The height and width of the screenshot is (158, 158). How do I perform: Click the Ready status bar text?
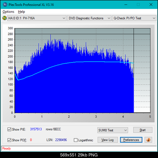click(6, 149)
